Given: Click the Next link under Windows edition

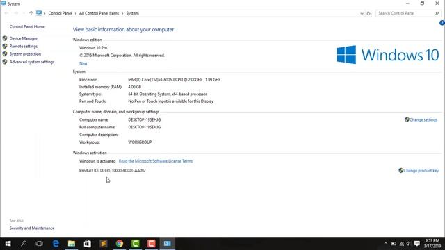Looking at the screenshot, I should coord(83,63).
